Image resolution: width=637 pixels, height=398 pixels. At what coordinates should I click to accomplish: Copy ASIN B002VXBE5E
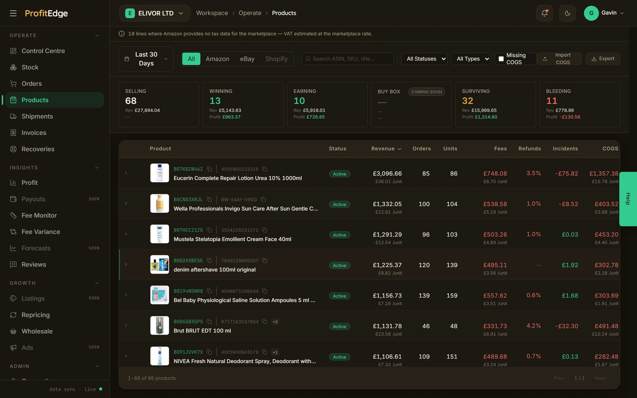(x=209, y=260)
